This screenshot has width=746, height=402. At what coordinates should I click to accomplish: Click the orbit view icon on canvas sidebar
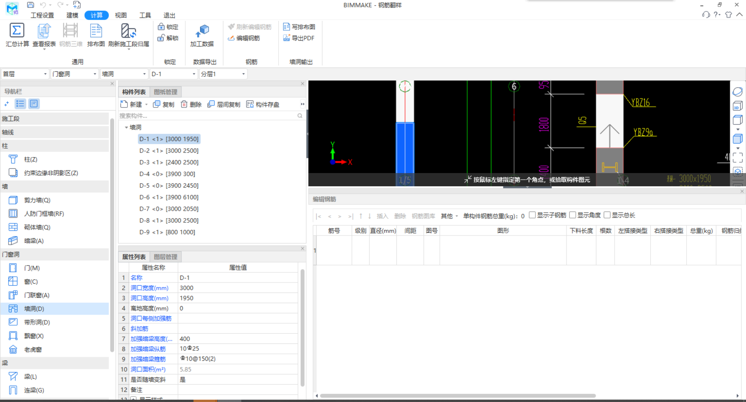737,92
